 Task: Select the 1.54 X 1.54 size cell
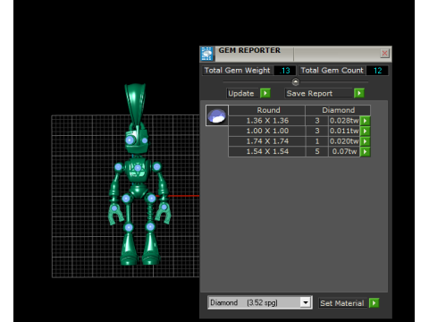[x=267, y=151]
